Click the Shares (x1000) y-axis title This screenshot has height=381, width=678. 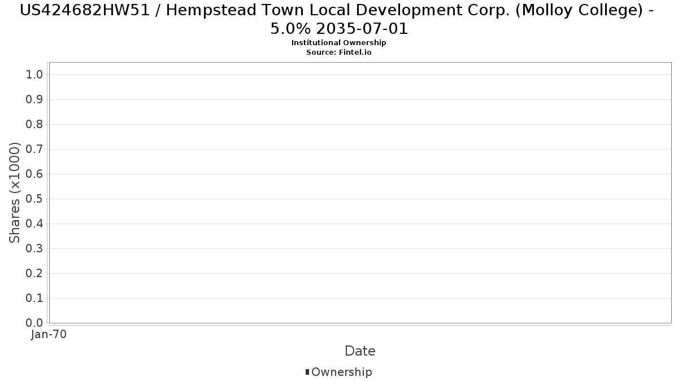[x=15, y=193]
